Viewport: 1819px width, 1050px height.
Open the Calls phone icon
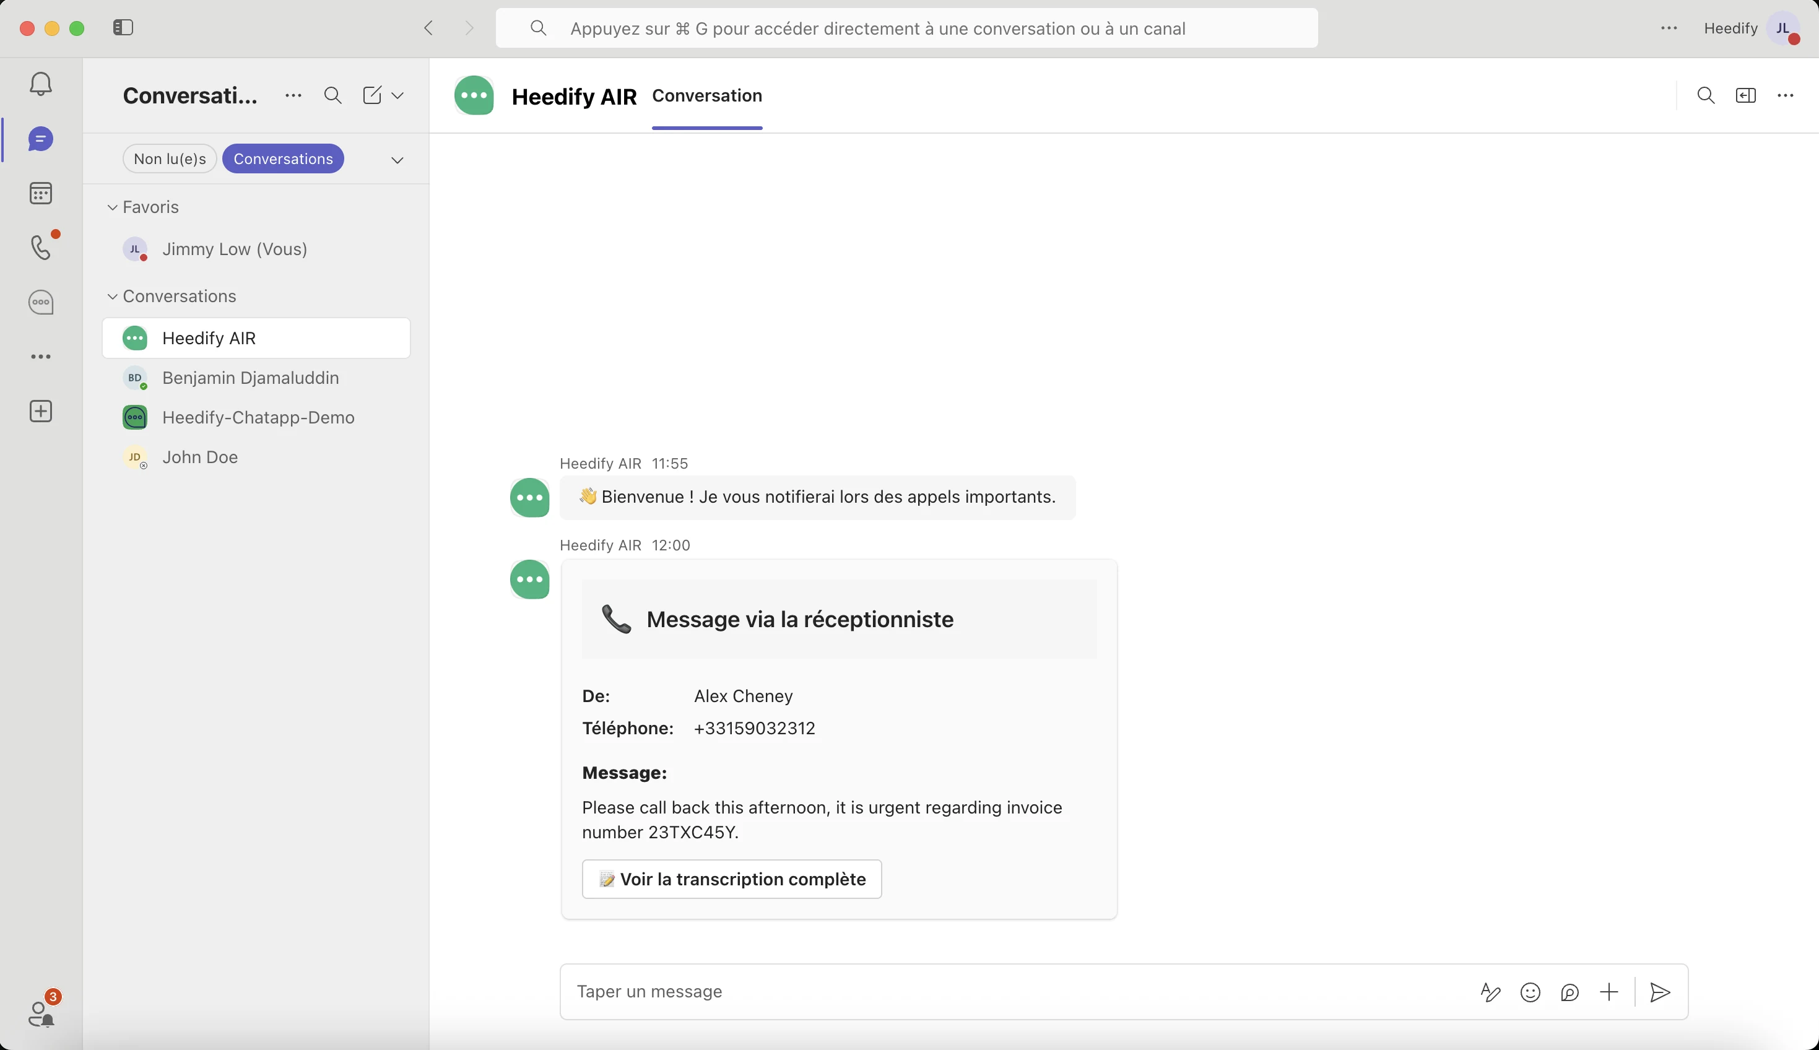click(x=41, y=248)
